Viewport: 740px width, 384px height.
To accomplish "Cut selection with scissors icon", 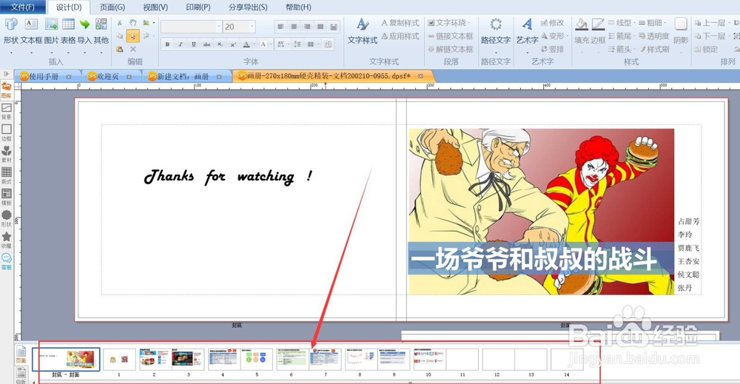I will [x=119, y=23].
